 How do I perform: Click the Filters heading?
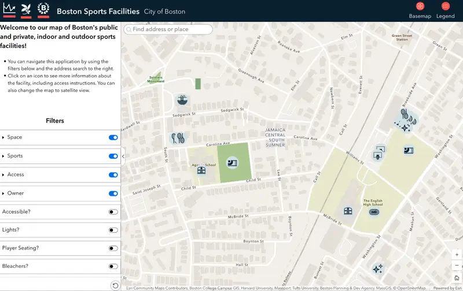click(55, 121)
